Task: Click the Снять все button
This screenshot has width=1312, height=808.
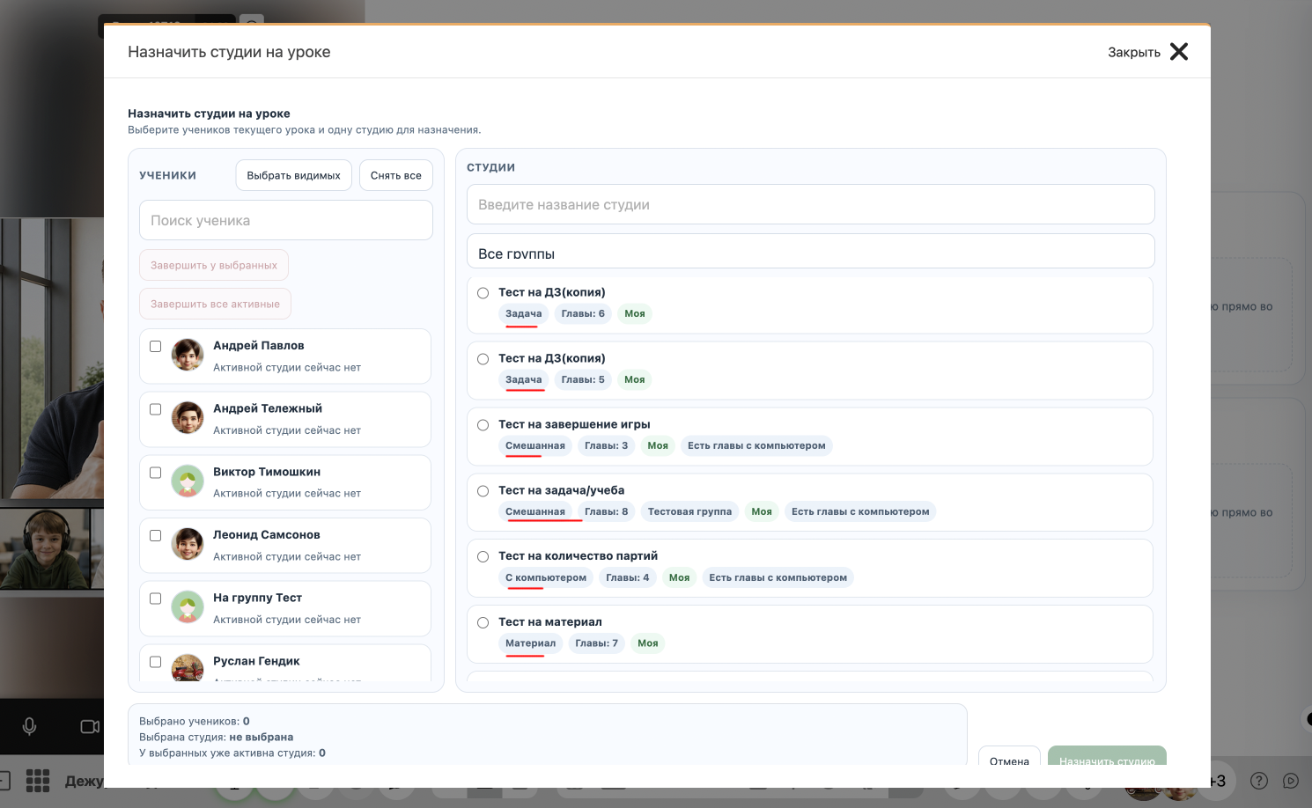Action: [x=396, y=175]
